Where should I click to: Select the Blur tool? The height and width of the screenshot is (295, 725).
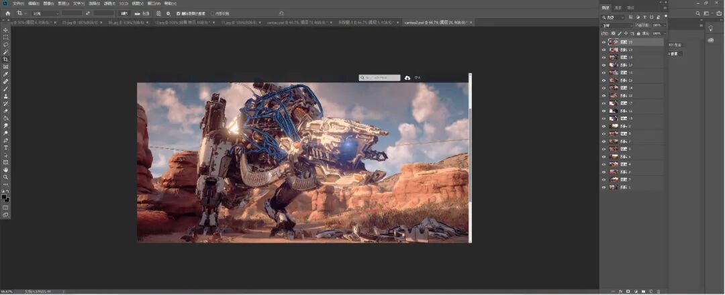pos(6,125)
